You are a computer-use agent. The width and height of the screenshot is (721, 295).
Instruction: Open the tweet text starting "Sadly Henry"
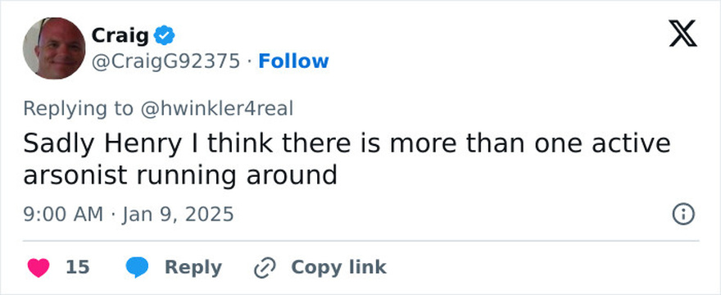tap(347, 159)
